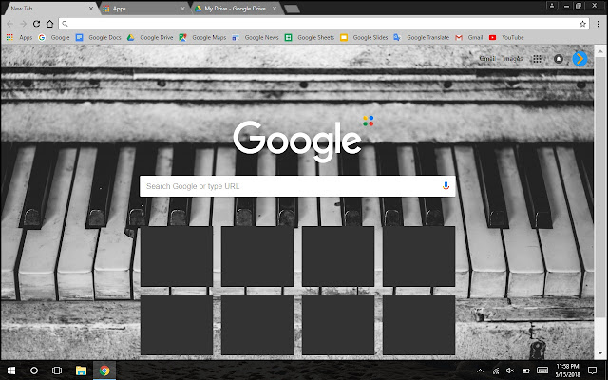Click the back navigation arrow
This screenshot has height=380, width=608.
click(x=10, y=24)
